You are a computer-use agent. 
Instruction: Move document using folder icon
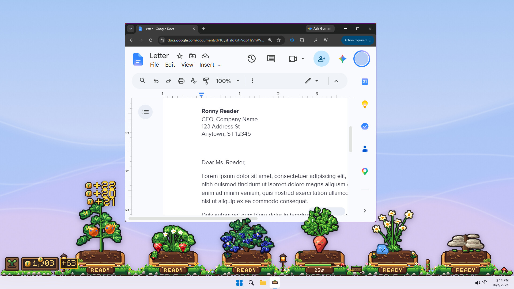pos(192,56)
